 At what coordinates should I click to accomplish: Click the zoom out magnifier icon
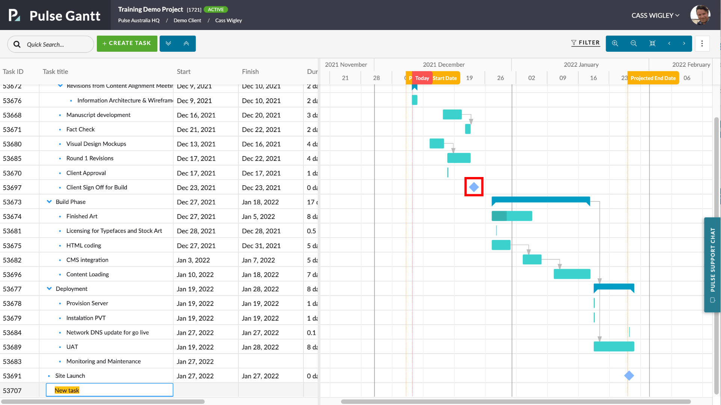tap(634, 43)
